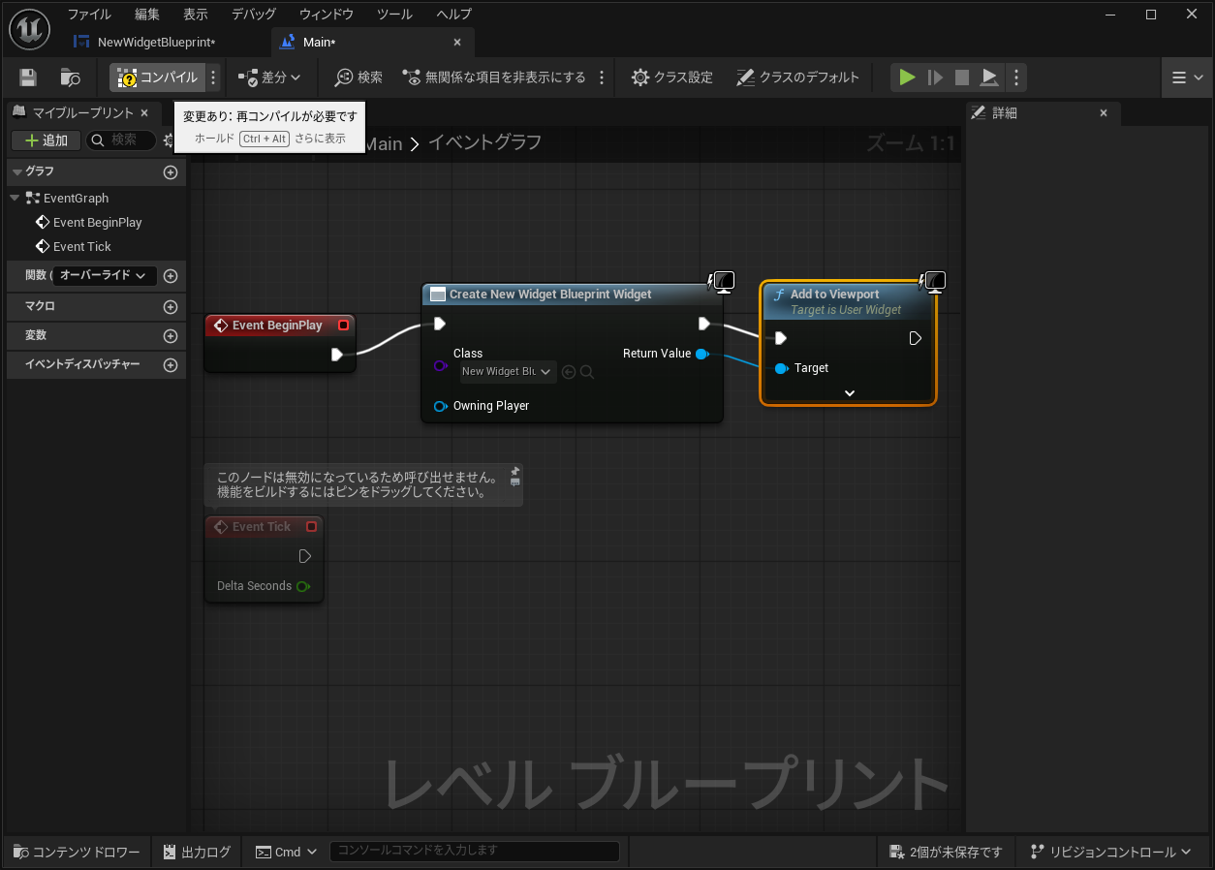This screenshot has width=1215, height=870.
Task: Open the オーバーライド function dropdown
Action: pos(104,275)
